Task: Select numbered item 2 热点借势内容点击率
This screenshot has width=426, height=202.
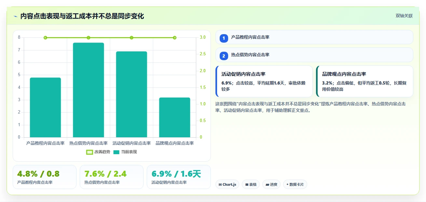Action: (x=314, y=55)
